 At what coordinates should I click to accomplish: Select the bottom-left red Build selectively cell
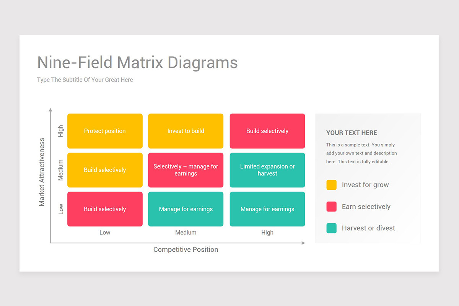pyautogui.click(x=105, y=209)
